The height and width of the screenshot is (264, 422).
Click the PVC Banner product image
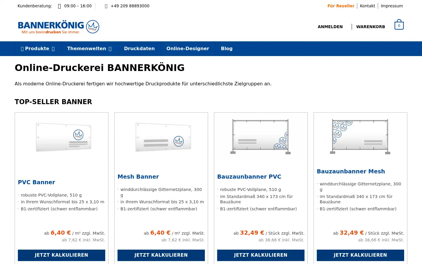click(x=63, y=137)
